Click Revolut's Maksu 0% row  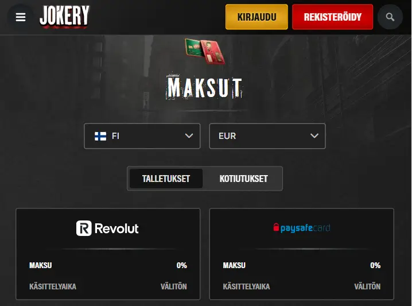coord(108,265)
